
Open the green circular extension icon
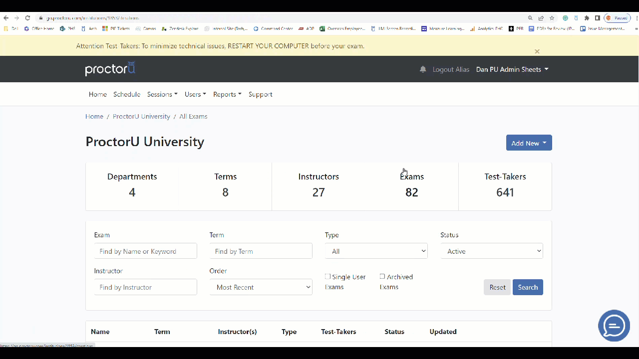pyautogui.click(x=565, y=18)
